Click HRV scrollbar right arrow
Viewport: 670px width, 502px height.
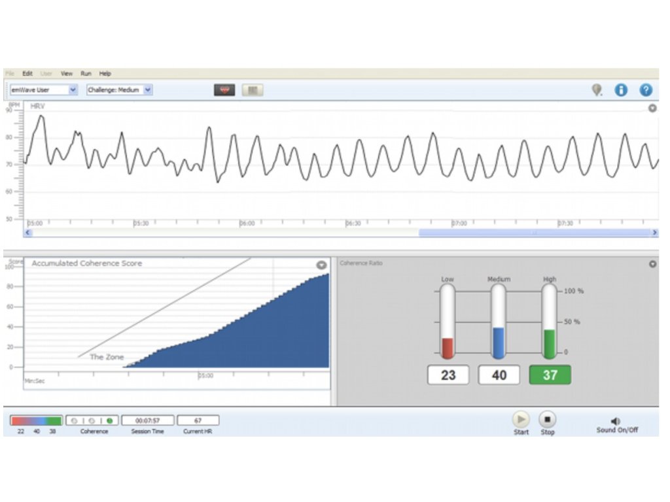pos(654,233)
